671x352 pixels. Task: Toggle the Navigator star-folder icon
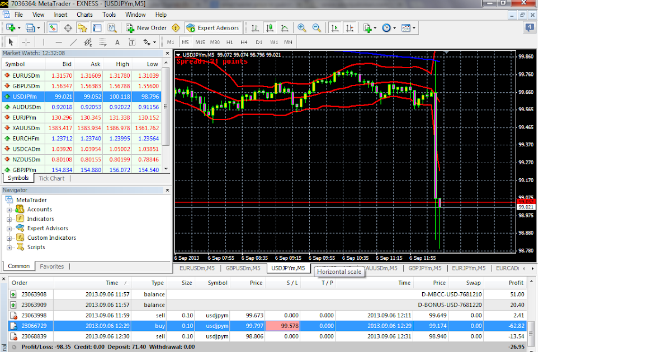(83, 27)
